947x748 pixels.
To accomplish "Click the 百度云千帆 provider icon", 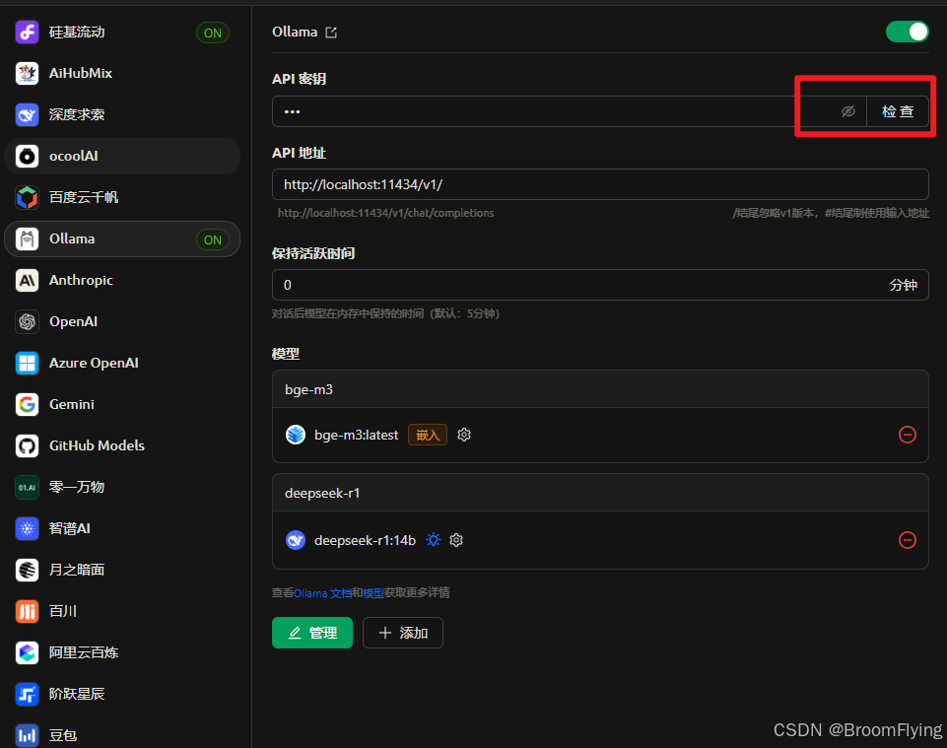I will (x=28, y=197).
